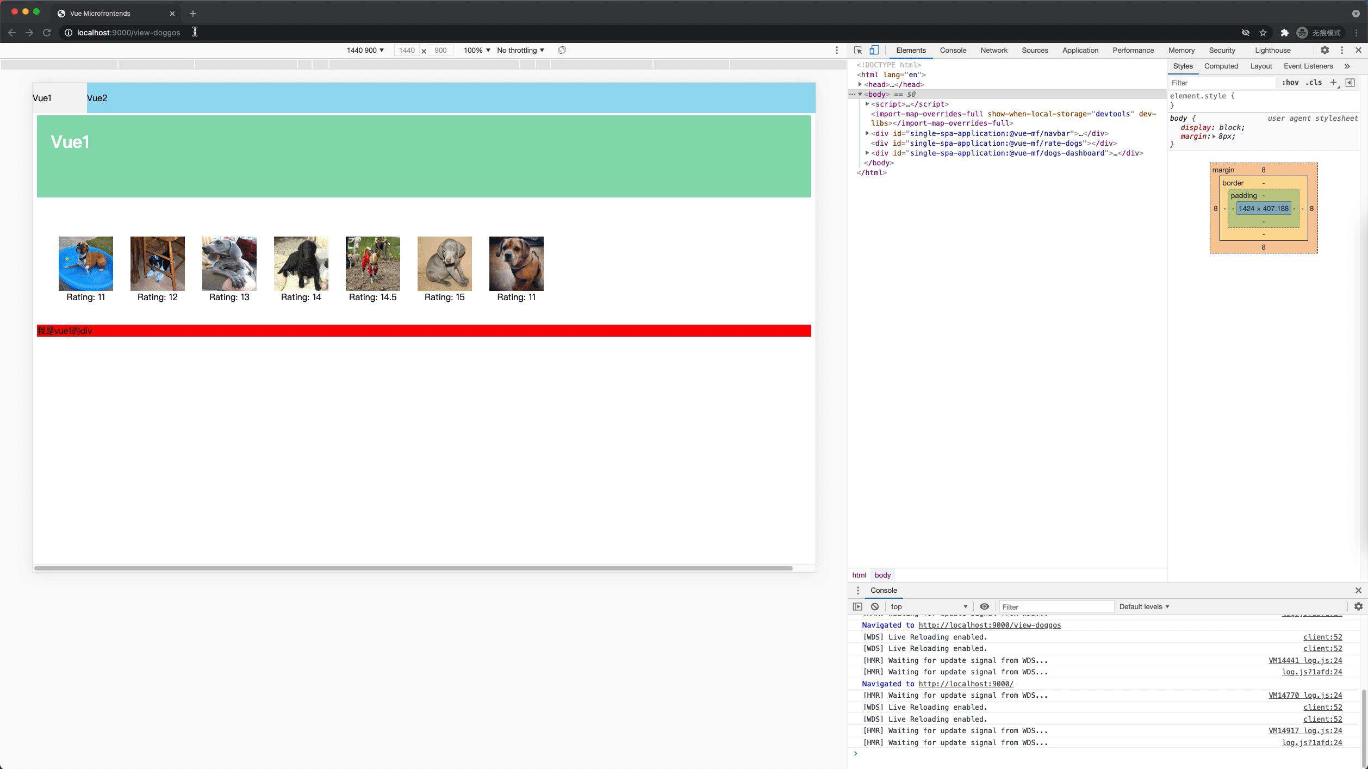Click the box model content size
Viewport: 1368px width, 769px height.
click(1263, 208)
